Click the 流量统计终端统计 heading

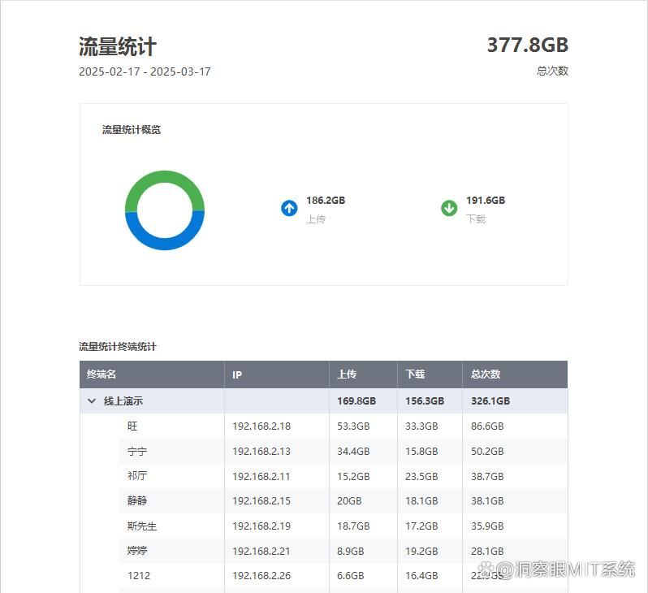coord(118,347)
